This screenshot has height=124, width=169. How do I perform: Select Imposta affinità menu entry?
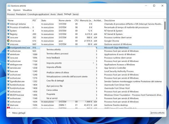[54, 67]
